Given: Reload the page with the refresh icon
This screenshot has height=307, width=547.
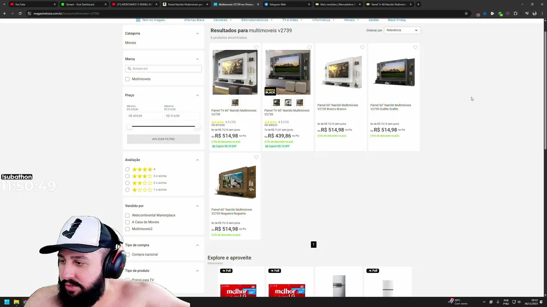Looking at the screenshot, I should click(x=20, y=13).
